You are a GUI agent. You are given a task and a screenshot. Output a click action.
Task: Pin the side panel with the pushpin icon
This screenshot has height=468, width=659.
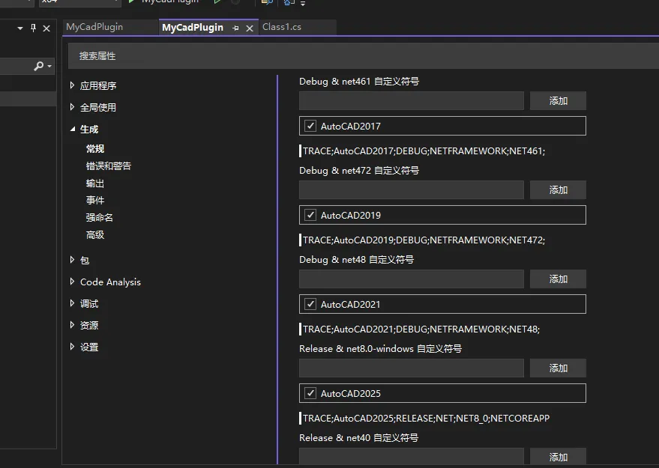tap(33, 28)
